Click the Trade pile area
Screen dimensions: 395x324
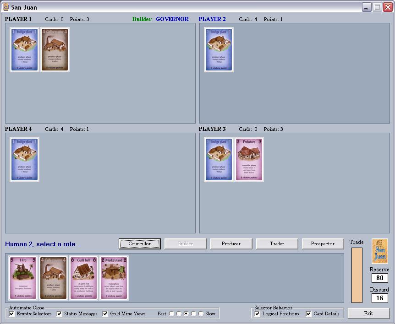click(357, 275)
